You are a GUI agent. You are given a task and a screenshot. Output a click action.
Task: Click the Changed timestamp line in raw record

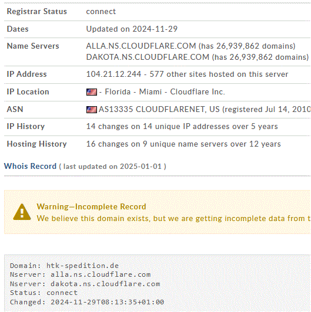(87, 302)
